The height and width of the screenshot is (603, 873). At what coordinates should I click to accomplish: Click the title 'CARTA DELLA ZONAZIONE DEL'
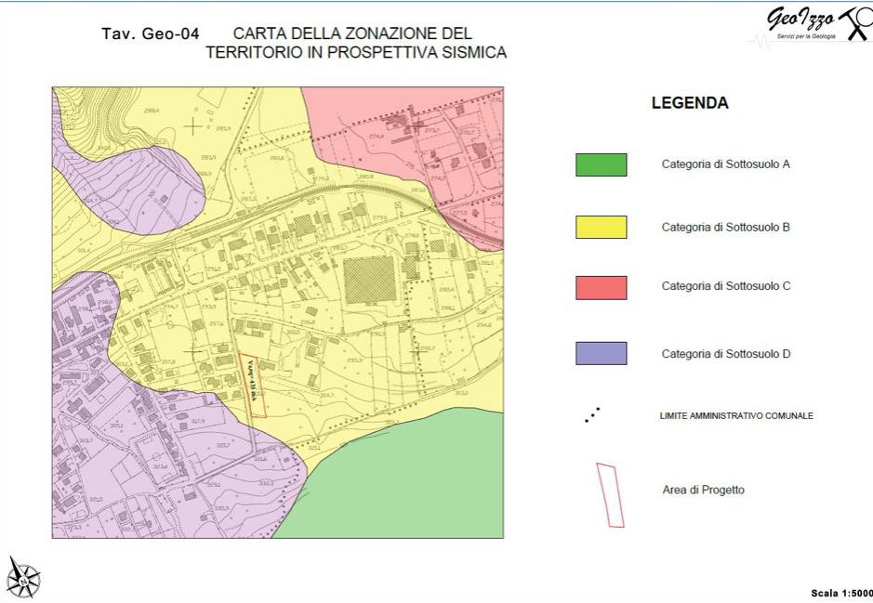point(352,33)
